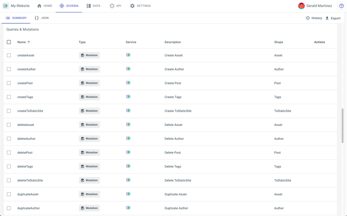
Task: Click the service icon in deletePost row
Action: click(128, 152)
